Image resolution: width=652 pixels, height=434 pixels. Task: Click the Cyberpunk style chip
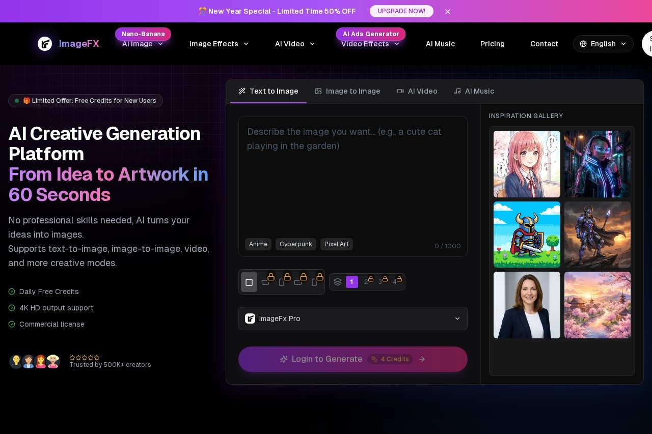point(295,244)
